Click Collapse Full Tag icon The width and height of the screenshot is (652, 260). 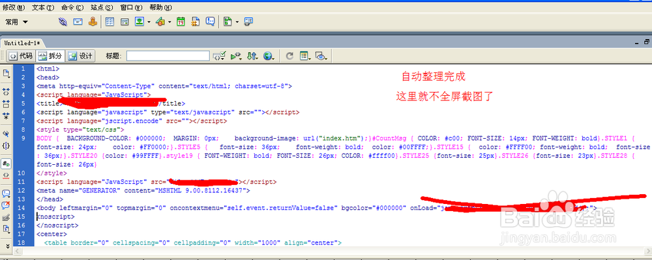click(7, 91)
